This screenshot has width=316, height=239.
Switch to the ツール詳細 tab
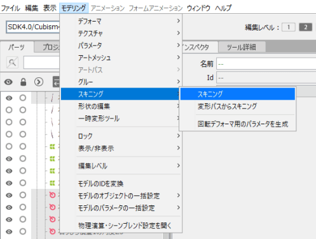[x=242, y=47]
